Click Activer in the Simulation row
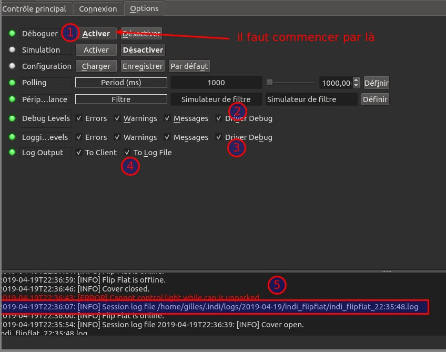The width and height of the screenshot is (446, 352). tap(96, 50)
